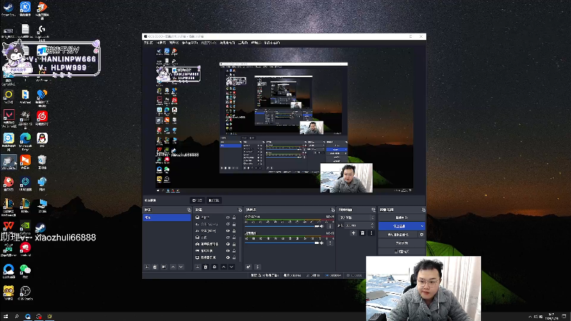Toggle lock for the topmost source row
This screenshot has height=321, width=571.
234,218
